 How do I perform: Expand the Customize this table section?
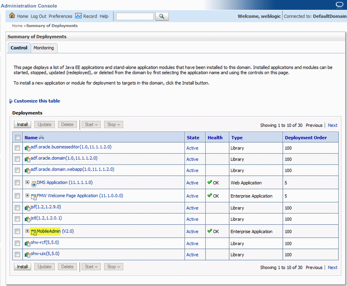tap(11, 101)
